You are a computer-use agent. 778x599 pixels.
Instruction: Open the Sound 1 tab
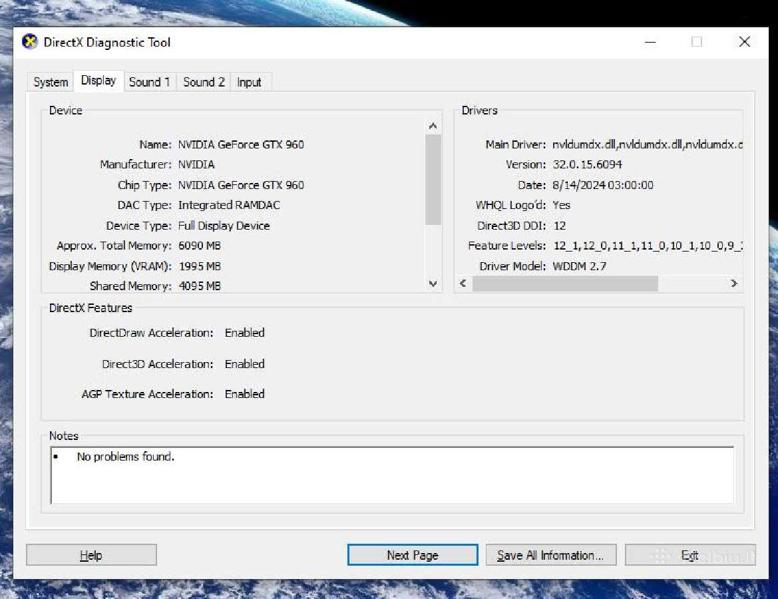[149, 82]
